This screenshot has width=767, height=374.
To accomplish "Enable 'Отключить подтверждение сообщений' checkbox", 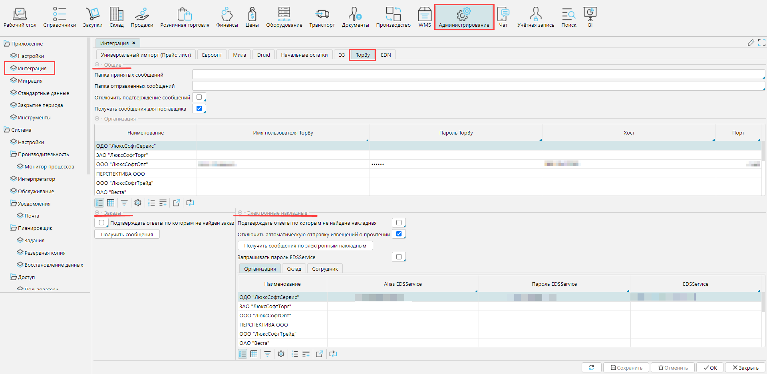I will pos(199,97).
